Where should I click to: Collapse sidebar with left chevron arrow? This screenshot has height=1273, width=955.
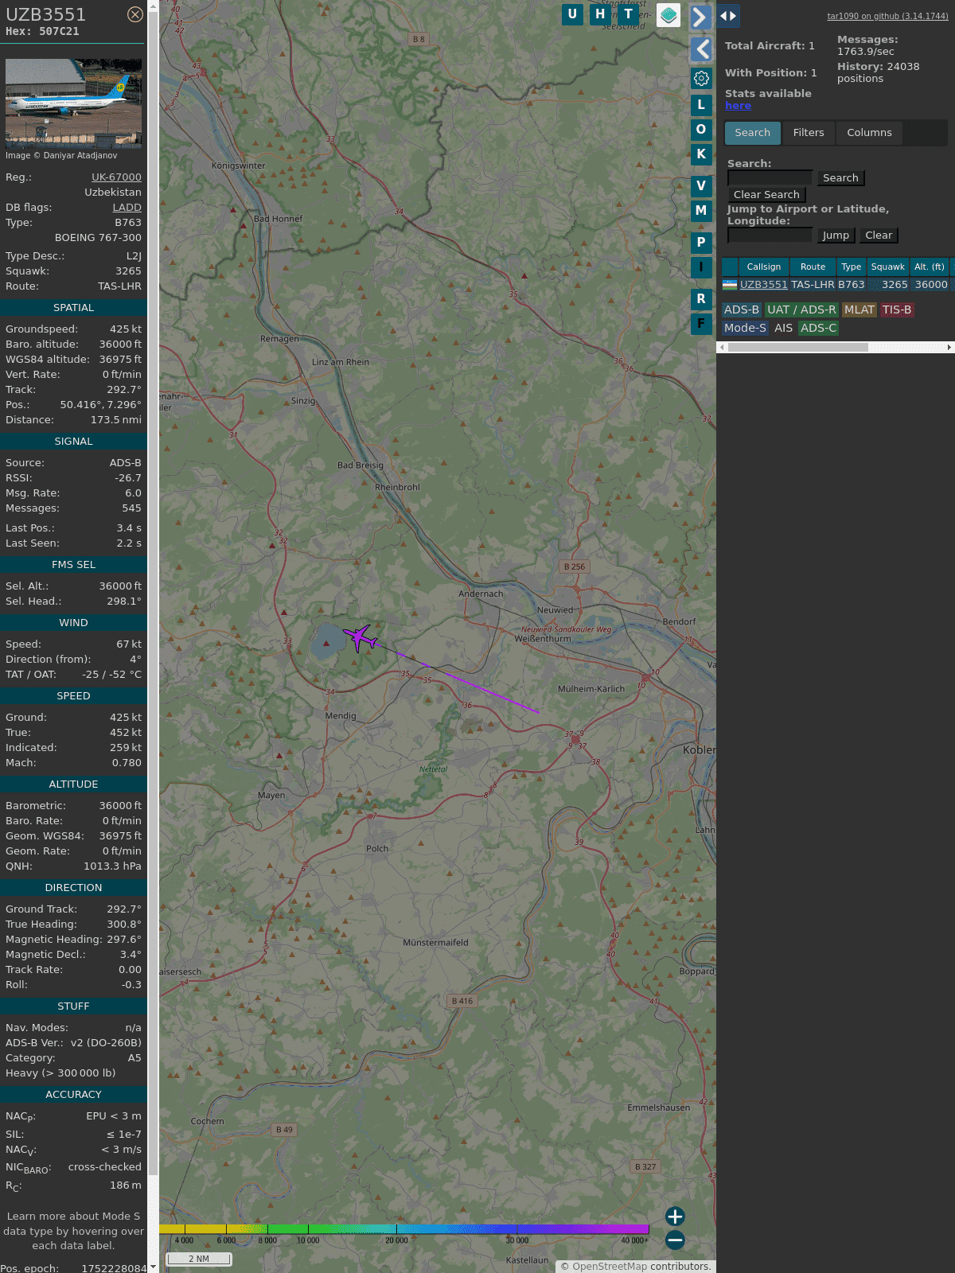point(701,49)
